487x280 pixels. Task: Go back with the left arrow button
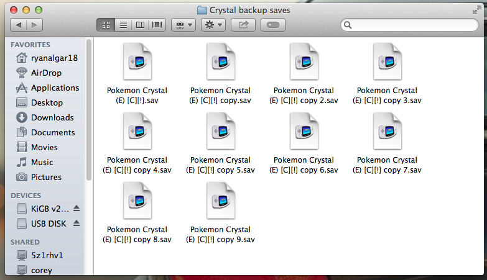coord(18,25)
